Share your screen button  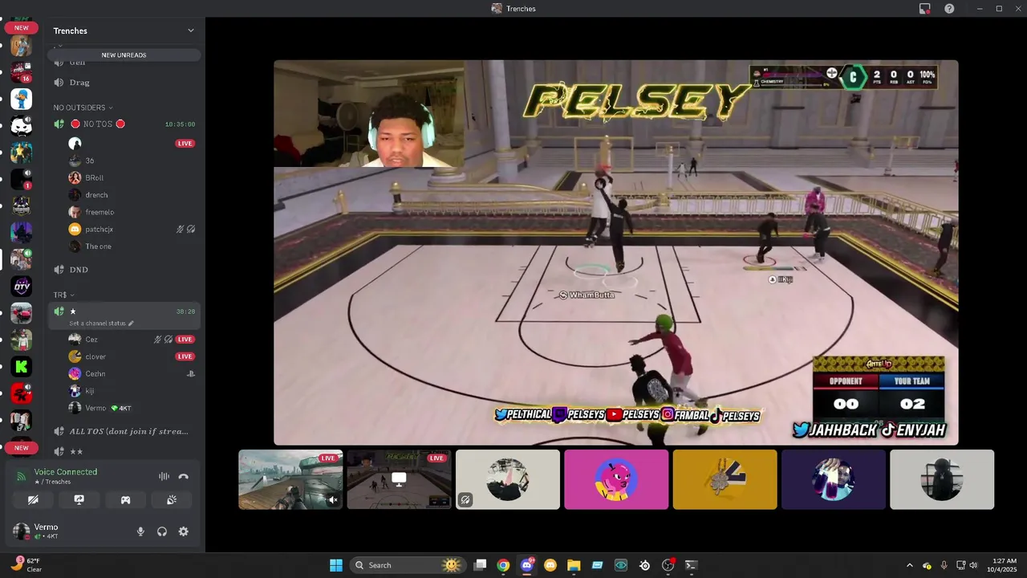pyautogui.click(x=79, y=499)
